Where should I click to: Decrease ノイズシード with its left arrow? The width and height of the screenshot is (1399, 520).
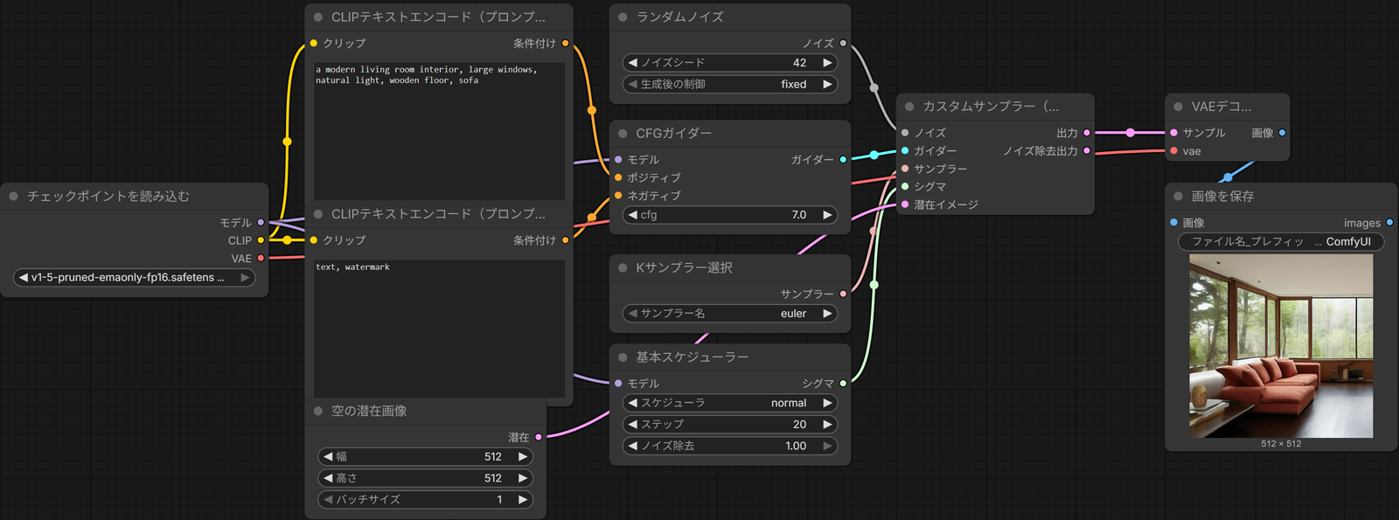633,63
